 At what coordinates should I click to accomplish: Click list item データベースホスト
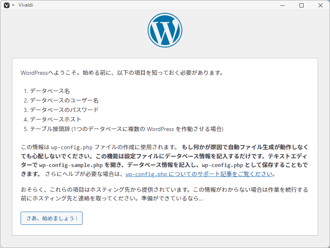(55, 119)
